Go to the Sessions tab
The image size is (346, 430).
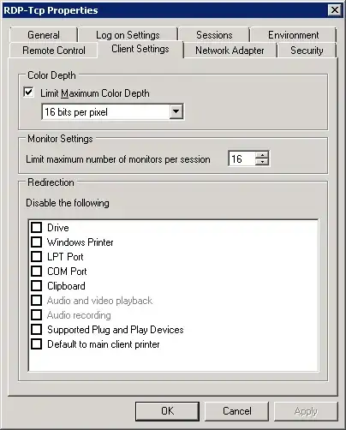pos(214,35)
